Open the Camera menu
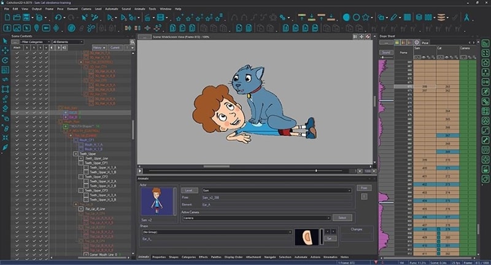This screenshot has width=491, height=265. [x=86, y=9]
